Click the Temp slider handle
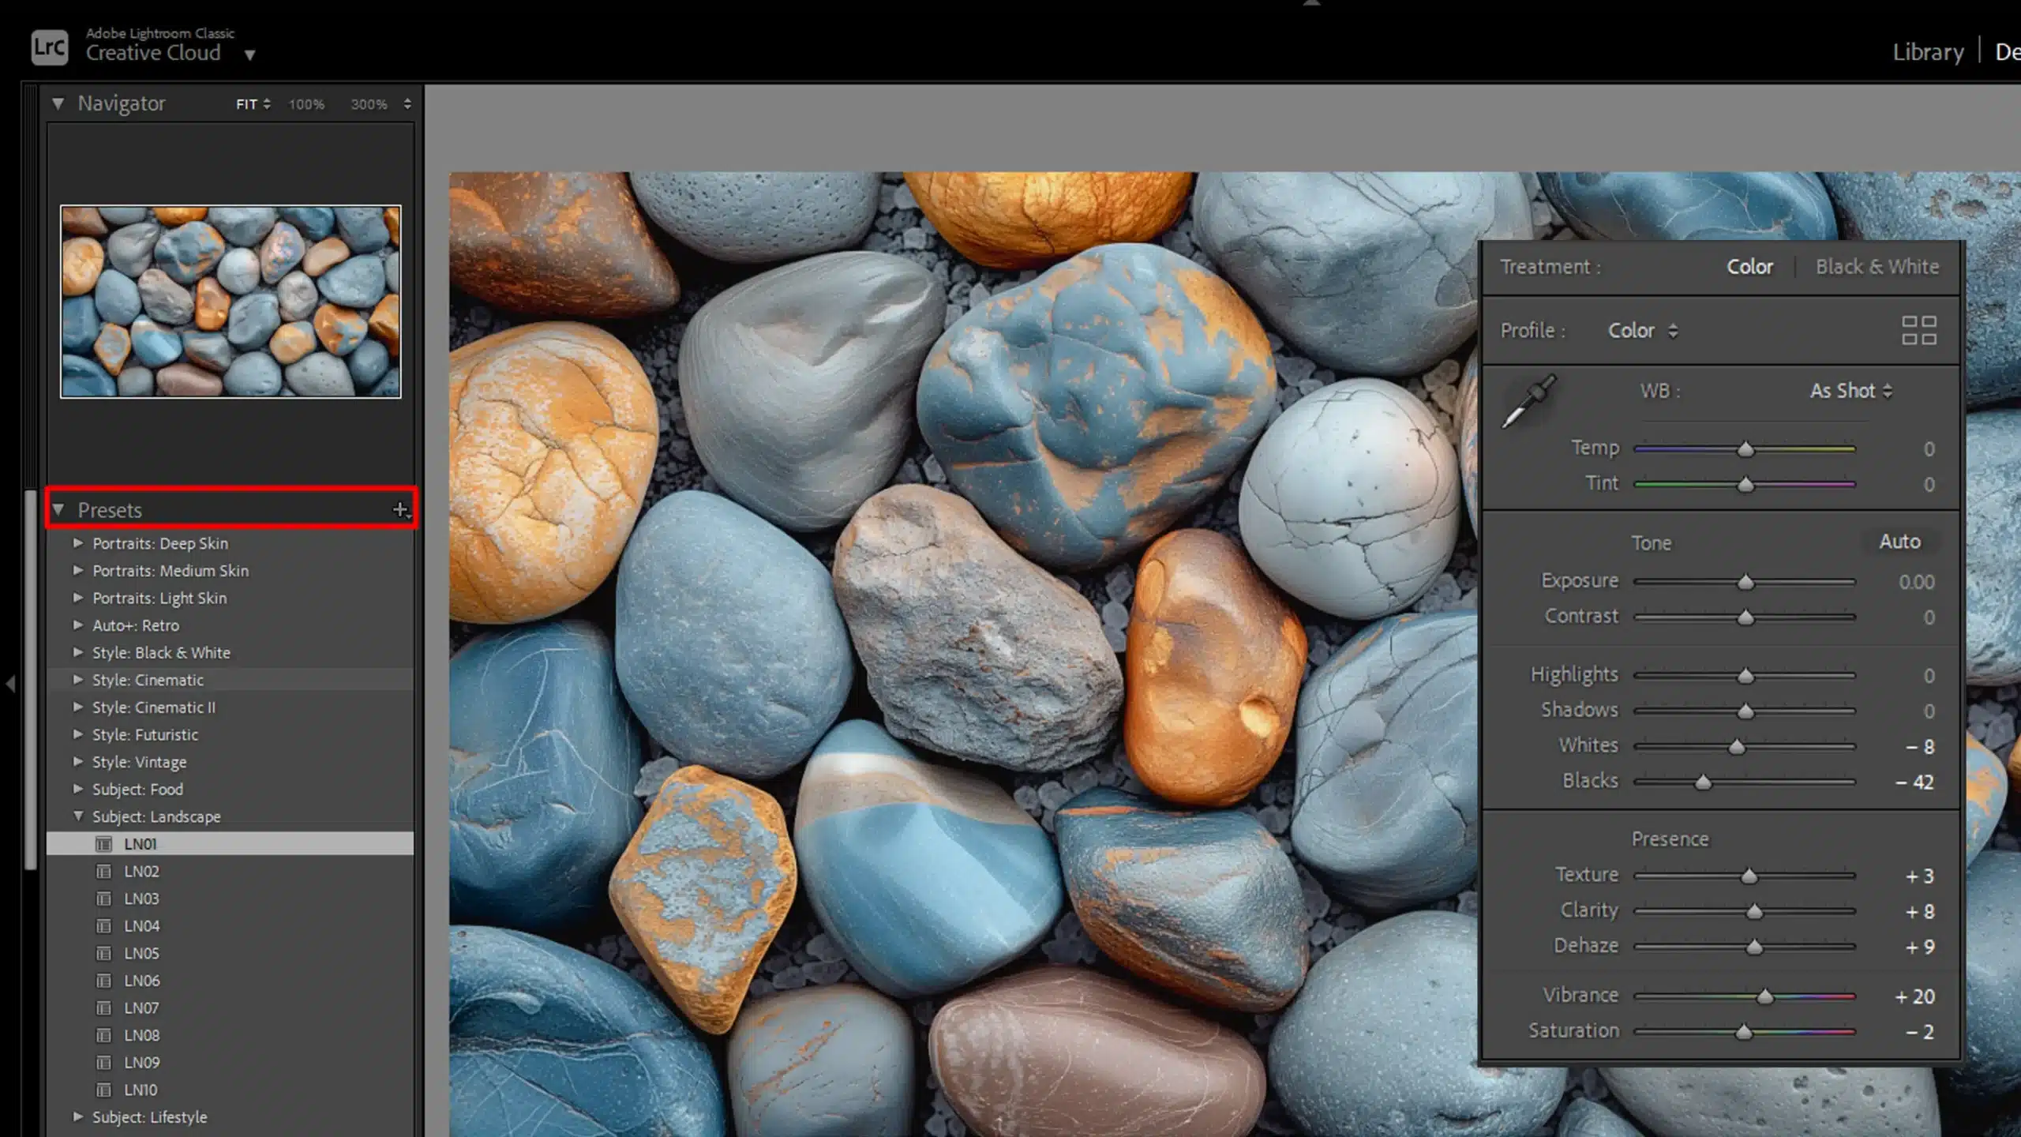The width and height of the screenshot is (2021, 1137). [x=1745, y=449]
